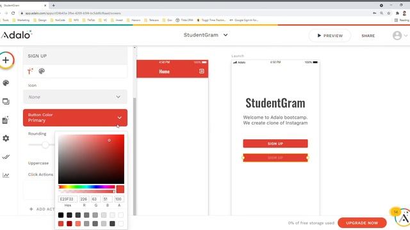Open the Chrome profile avatar
This screenshot has width=410, height=230.
tap(405, 13)
